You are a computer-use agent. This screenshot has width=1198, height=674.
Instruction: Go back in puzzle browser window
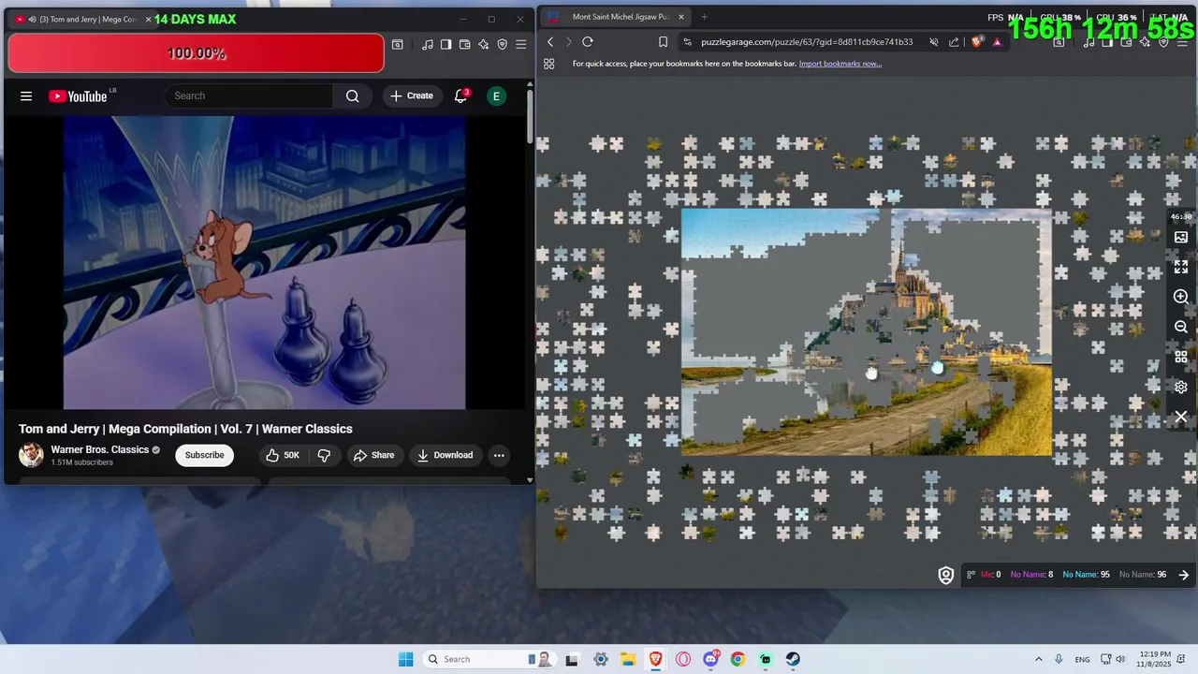(x=550, y=42)
